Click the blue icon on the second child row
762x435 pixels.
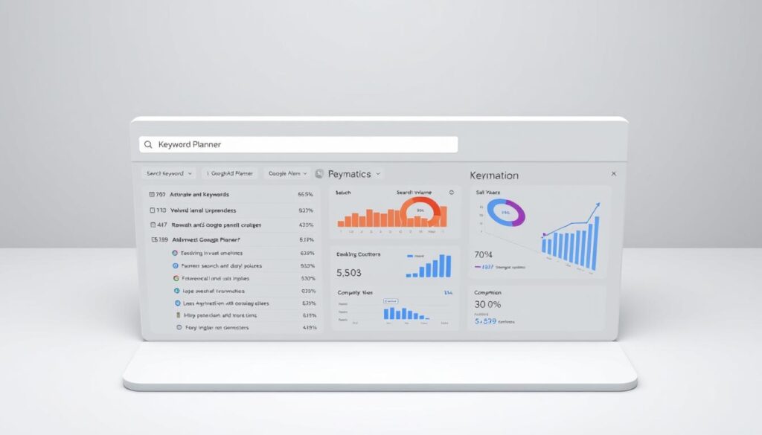(x=176, y=265)
